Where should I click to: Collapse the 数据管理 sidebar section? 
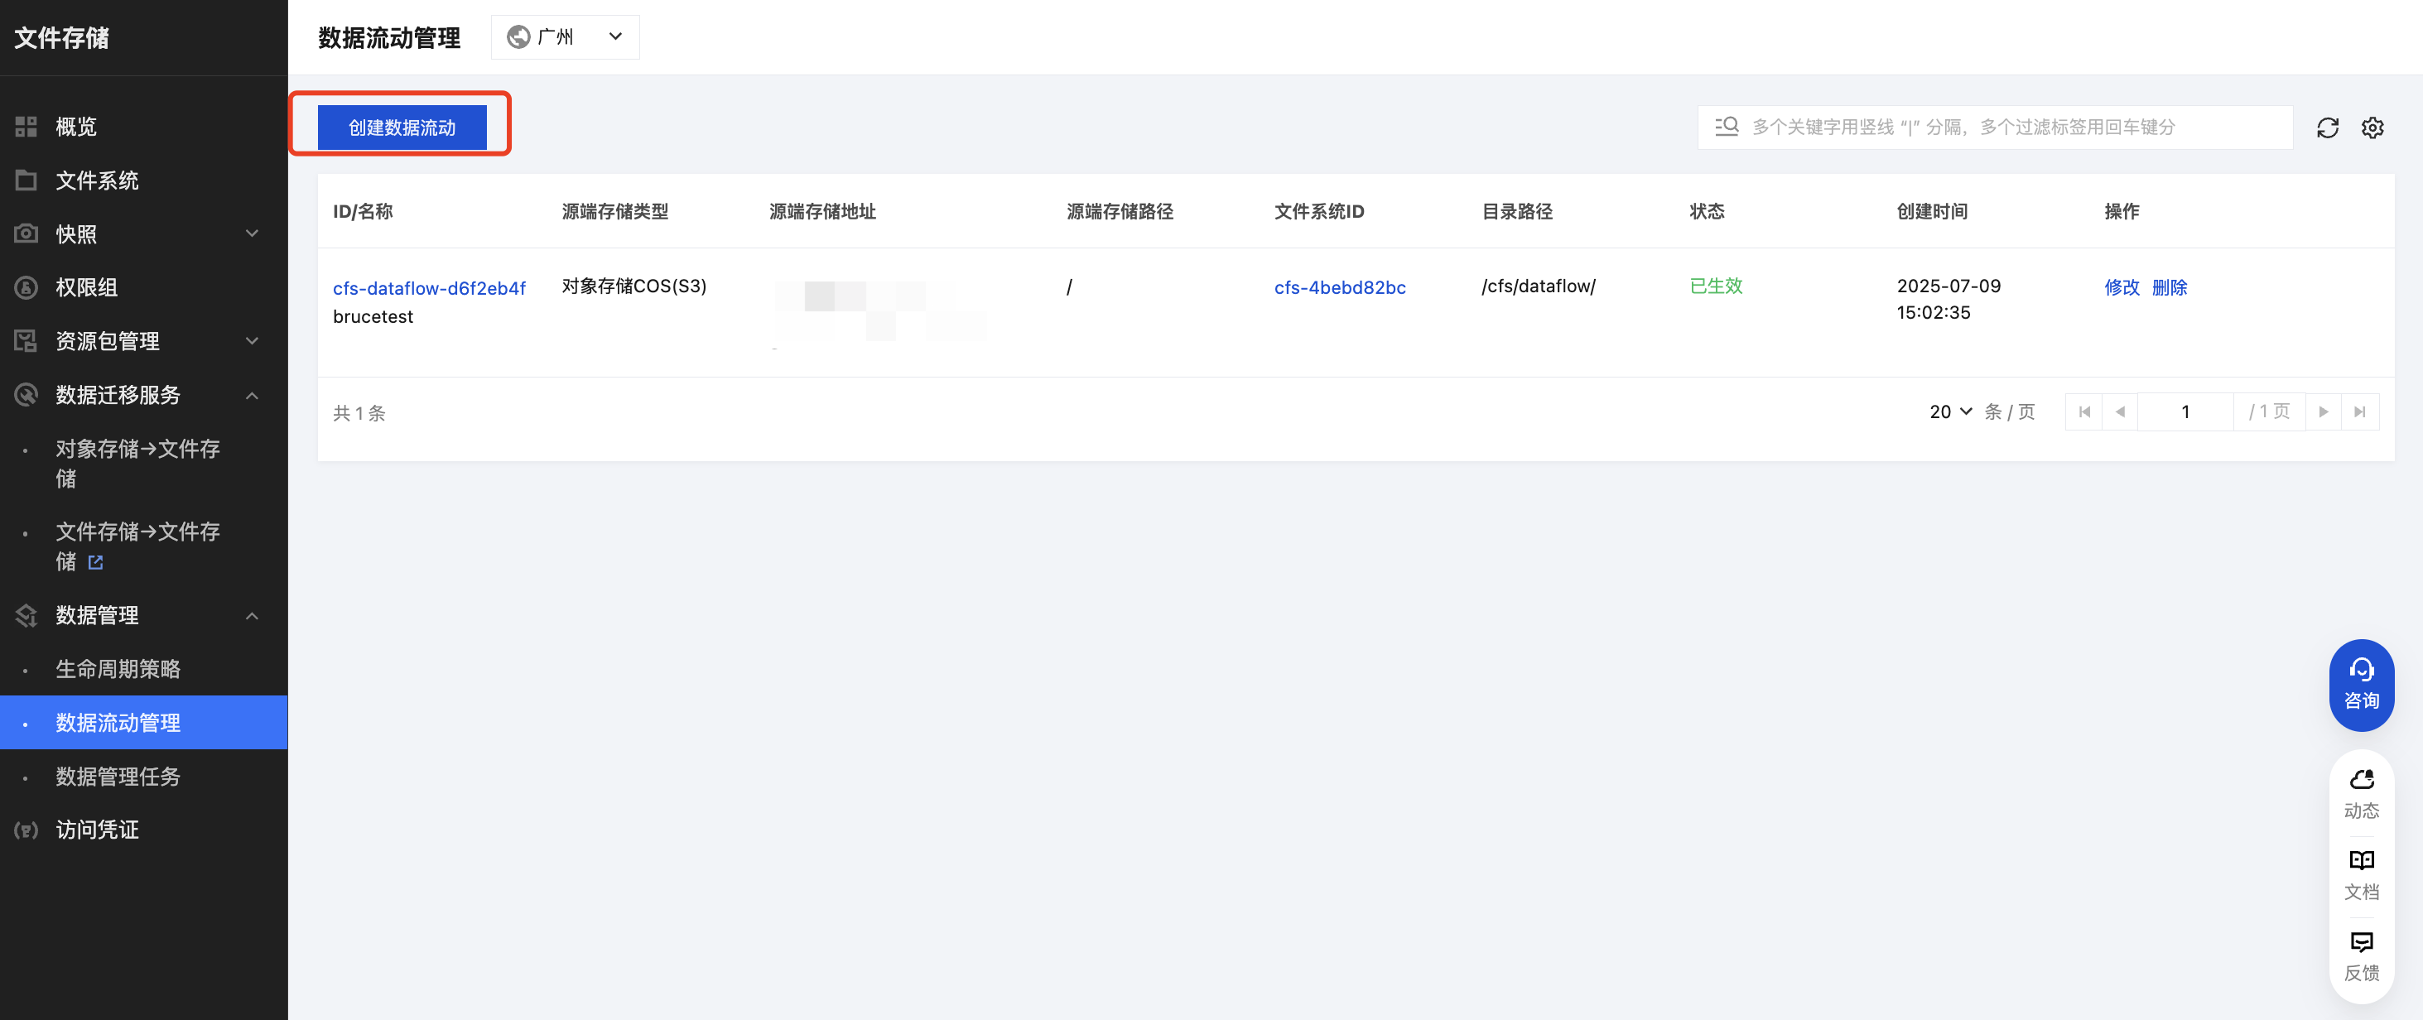(x=251, y=616)
